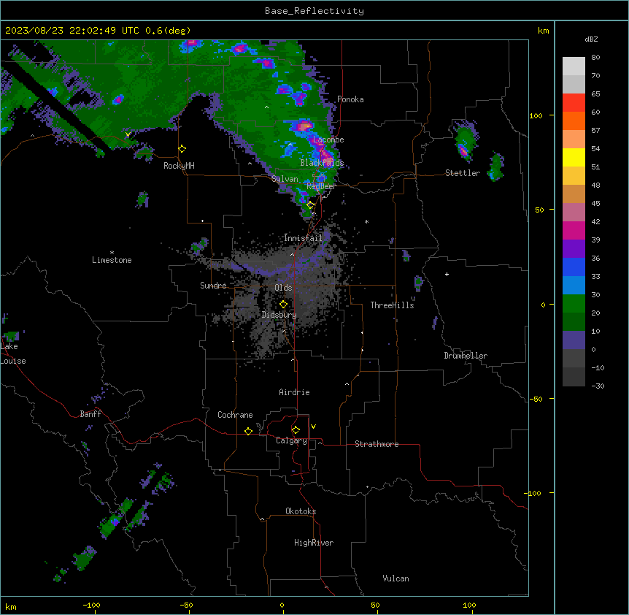The width and height of the screenshot is (629, 615).
Task: Pick the magenta swatch in the dBZ legend
Action: pyautogui.click(x=574, y=230)
